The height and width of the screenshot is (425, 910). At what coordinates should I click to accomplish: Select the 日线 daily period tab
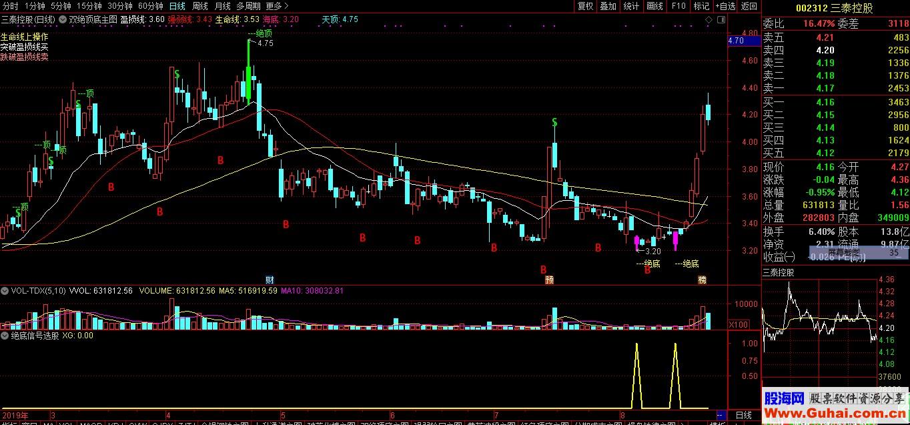177,6
